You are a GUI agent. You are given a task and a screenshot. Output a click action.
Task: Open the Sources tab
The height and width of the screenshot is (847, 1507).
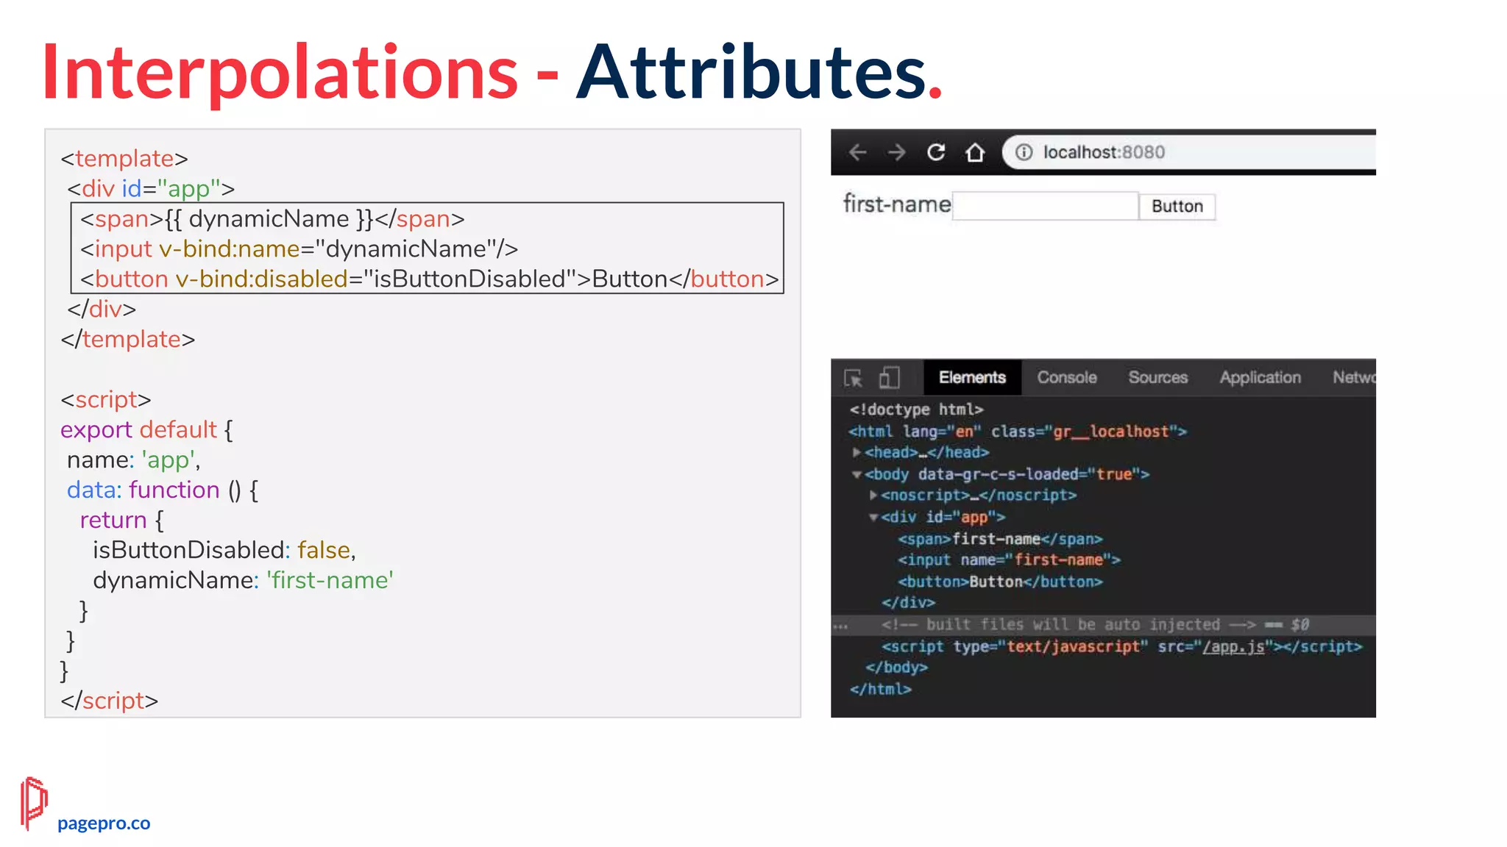pos(1157,378)
